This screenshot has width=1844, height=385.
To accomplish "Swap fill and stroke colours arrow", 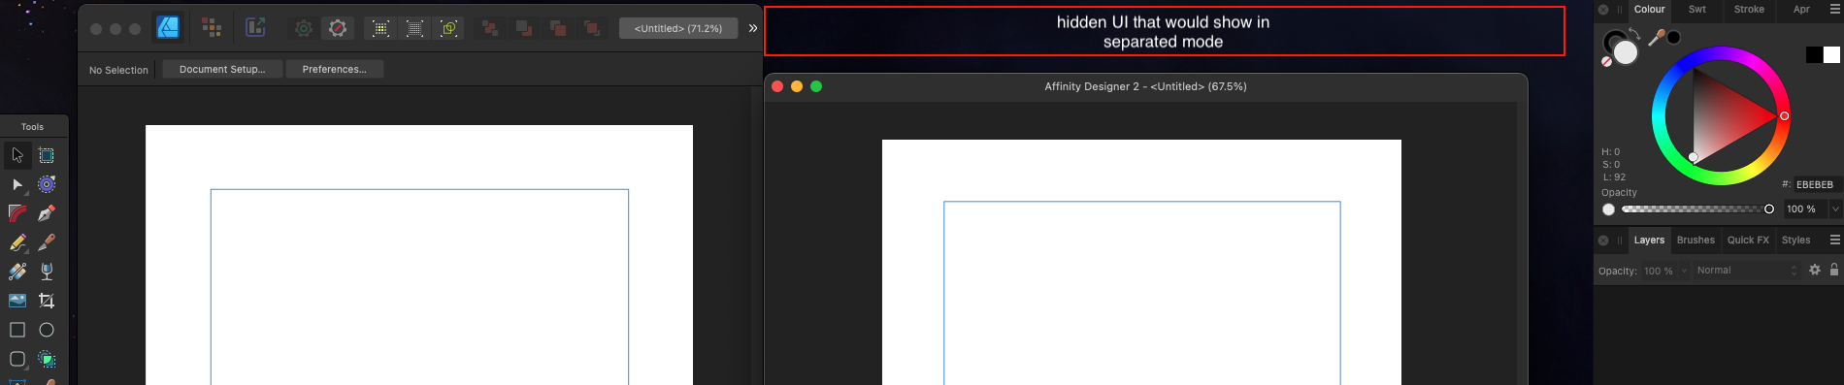I will tap(1635, 34).
